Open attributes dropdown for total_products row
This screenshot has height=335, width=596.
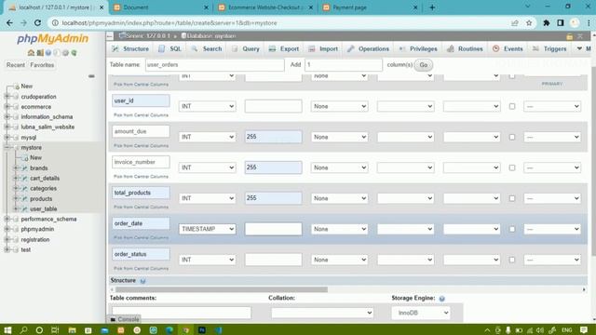[471, 198]
